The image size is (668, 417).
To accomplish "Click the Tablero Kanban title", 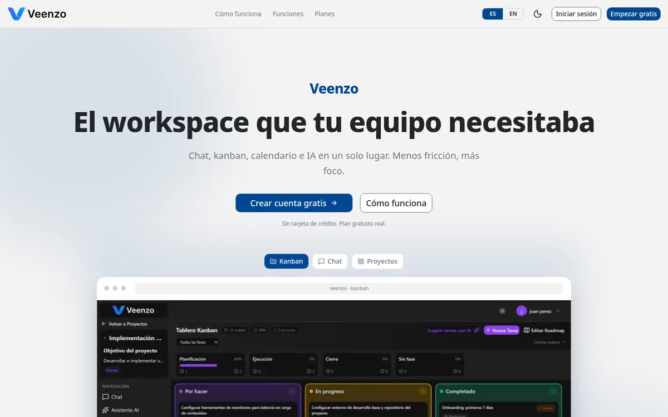I will tap(197, 330).
